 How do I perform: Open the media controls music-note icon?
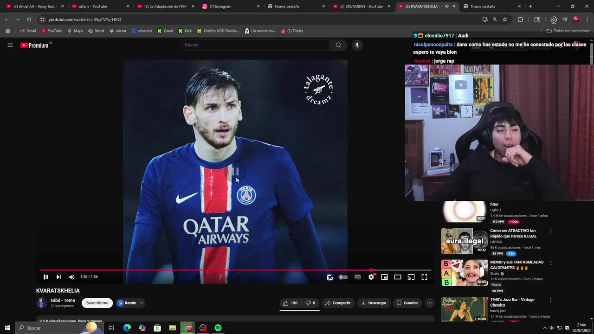coord(565,19)
